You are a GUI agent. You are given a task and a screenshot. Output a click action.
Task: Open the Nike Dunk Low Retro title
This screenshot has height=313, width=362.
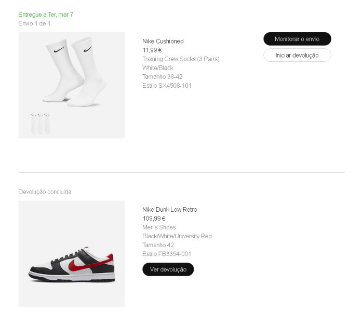coord(170,209)
